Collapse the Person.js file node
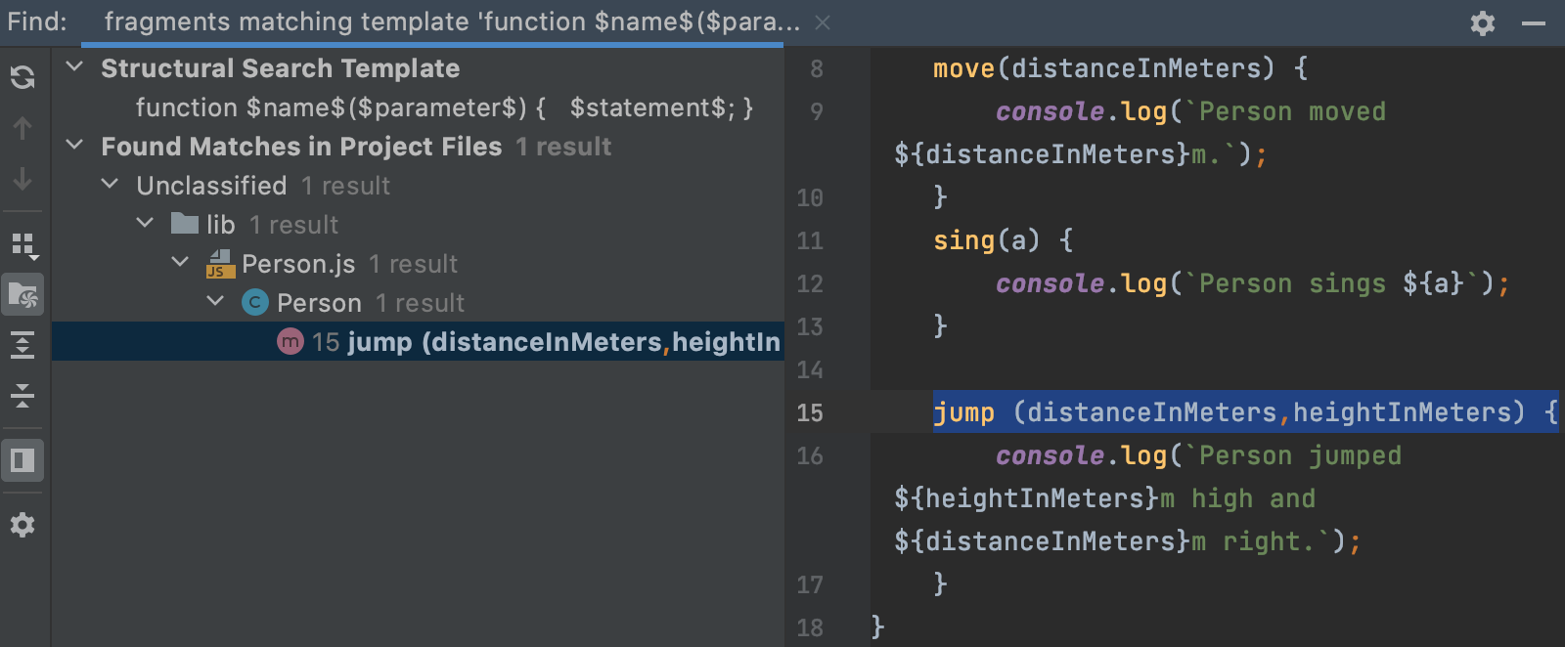The image size is (1565, 647). [180, 263]
